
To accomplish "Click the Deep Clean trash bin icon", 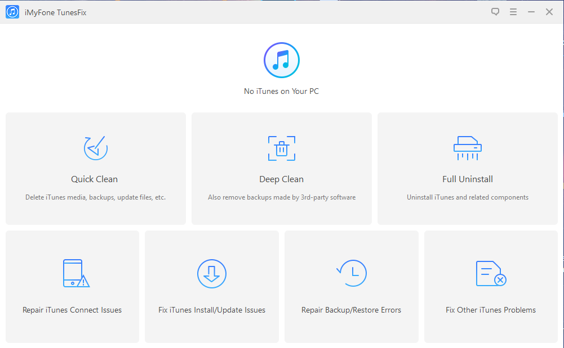I will [x=281, y=148].
